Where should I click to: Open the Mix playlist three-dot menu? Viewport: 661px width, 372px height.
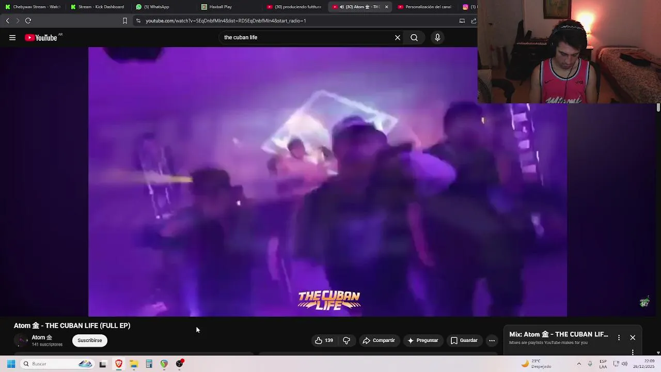click(619, 337)
